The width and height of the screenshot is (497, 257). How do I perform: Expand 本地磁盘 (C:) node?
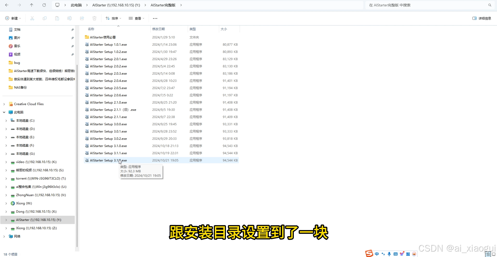coord(6,121)
